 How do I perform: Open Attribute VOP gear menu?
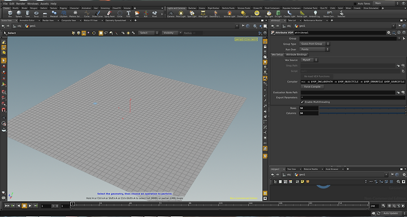(388, 33)
